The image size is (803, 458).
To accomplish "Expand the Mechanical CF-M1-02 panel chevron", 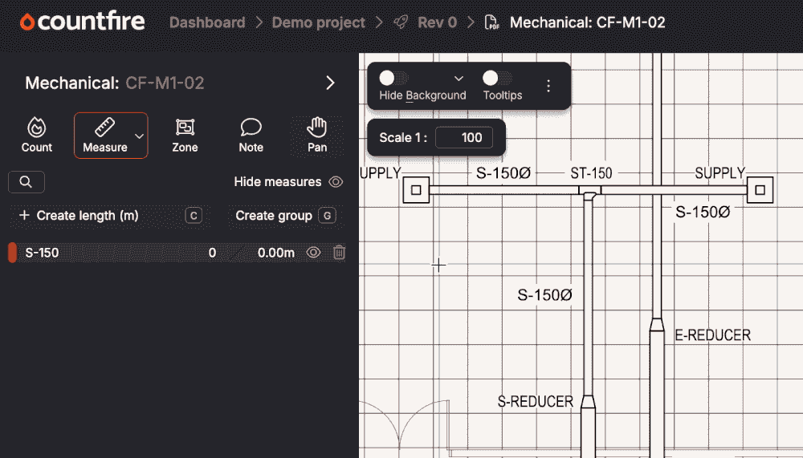I will point(330,83).
